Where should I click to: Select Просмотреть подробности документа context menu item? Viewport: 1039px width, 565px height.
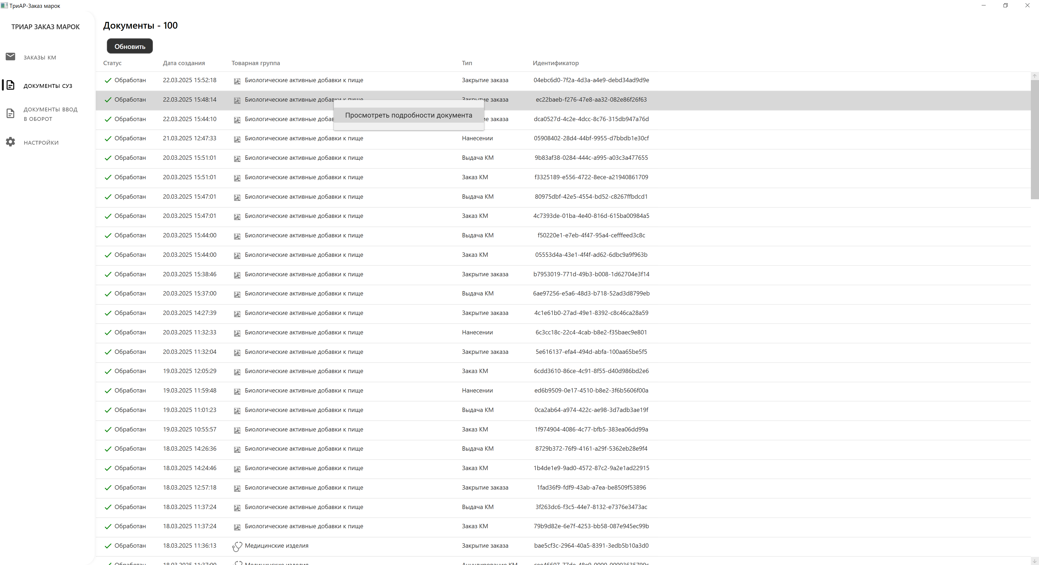click(x=408, y=115)
